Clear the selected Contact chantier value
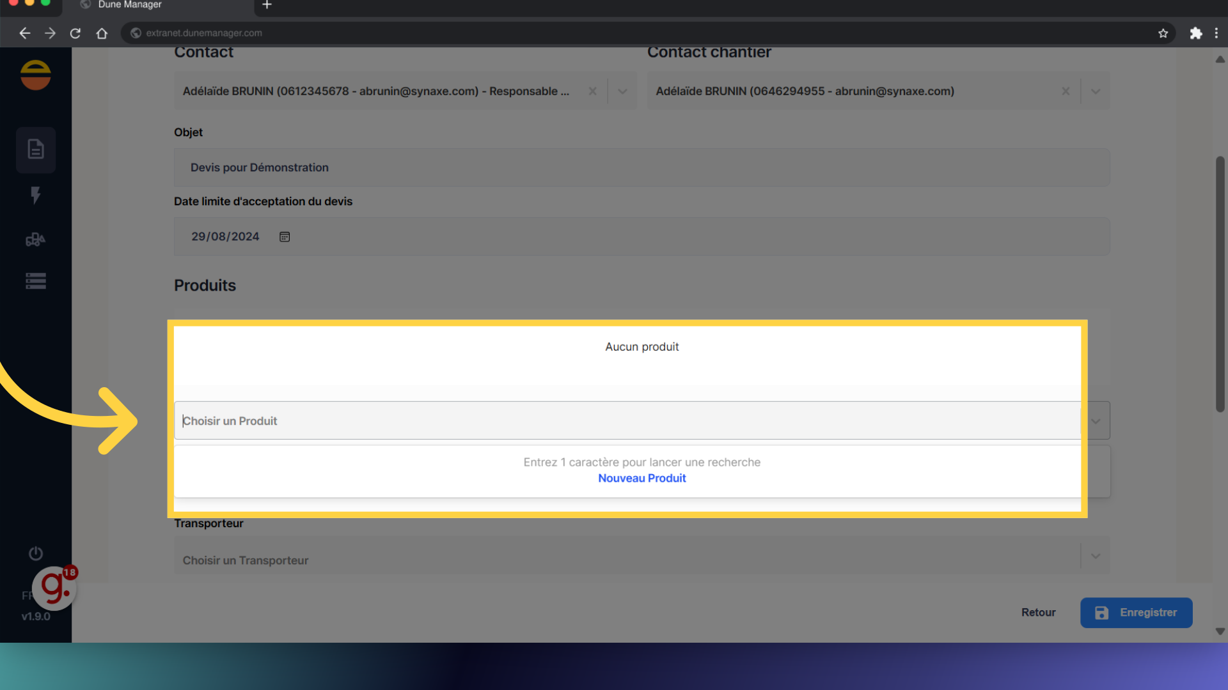1228x690 pixels. pos(1066,91)
